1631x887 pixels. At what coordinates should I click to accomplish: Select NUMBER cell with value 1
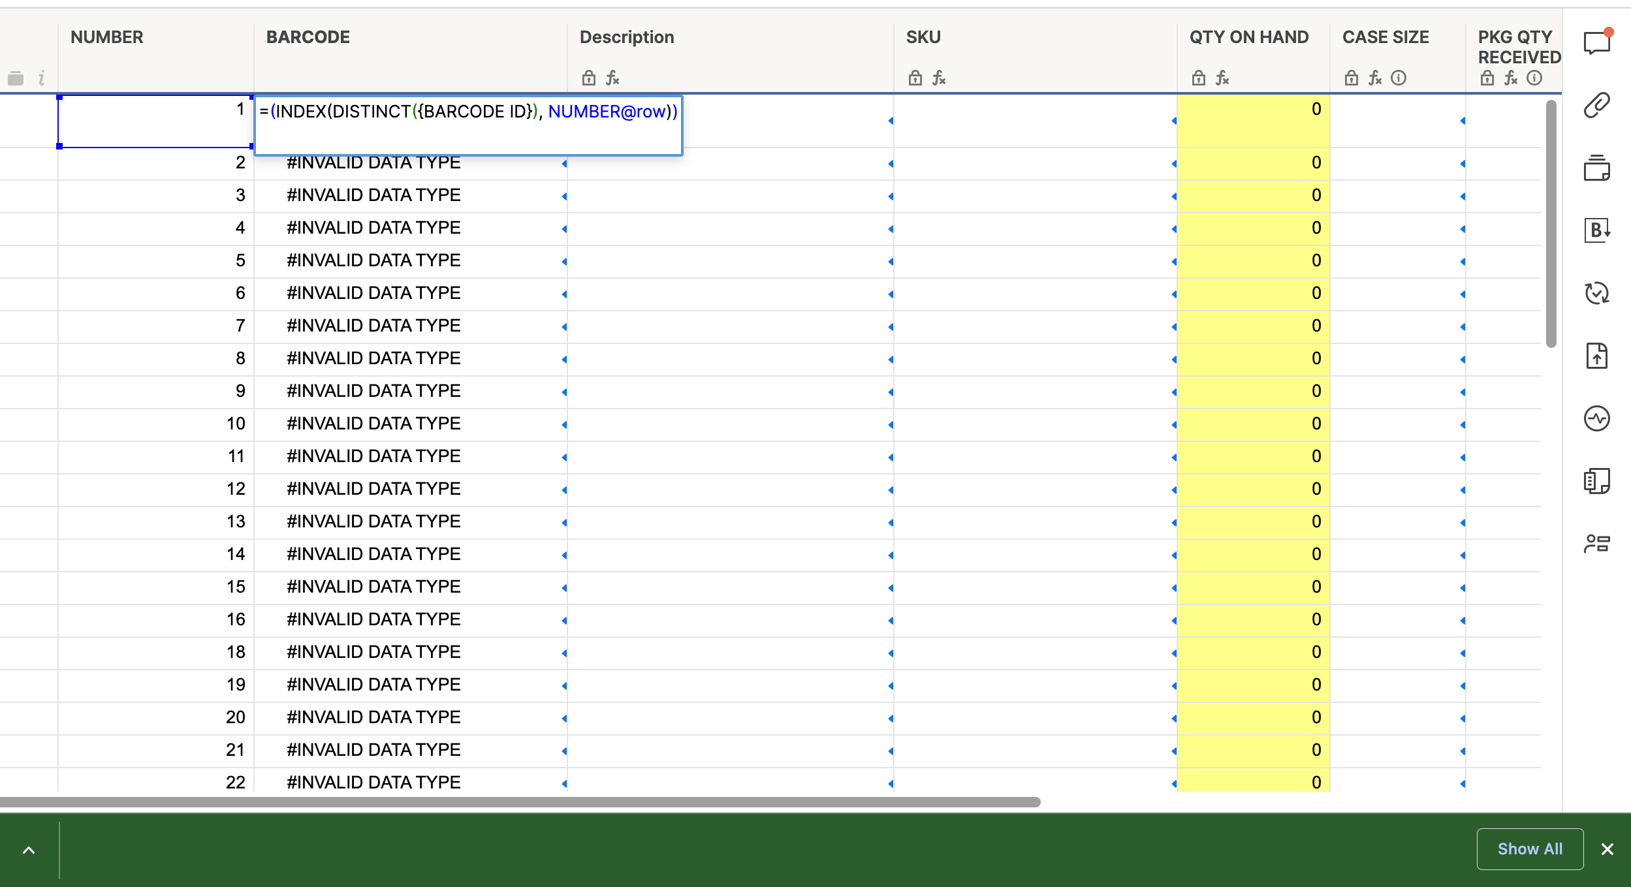coord(156,121)
